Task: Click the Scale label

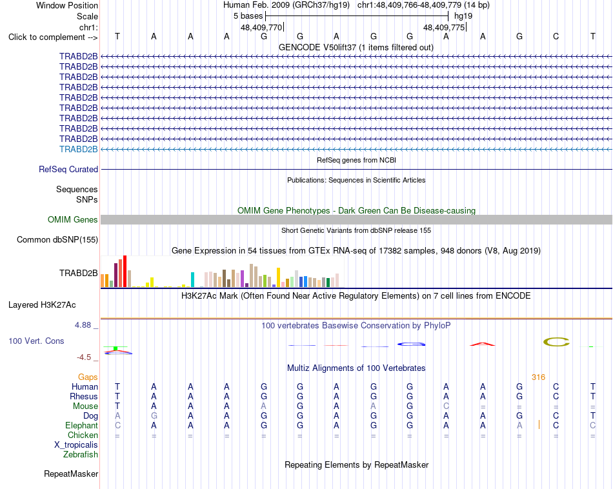Action: 87,16
